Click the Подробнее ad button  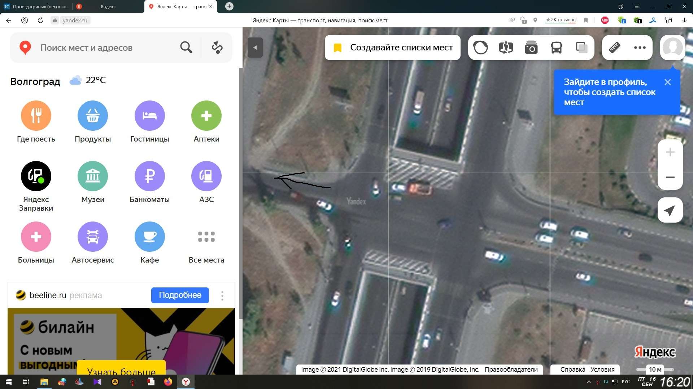pyautogui.click(x=180, y=295)
